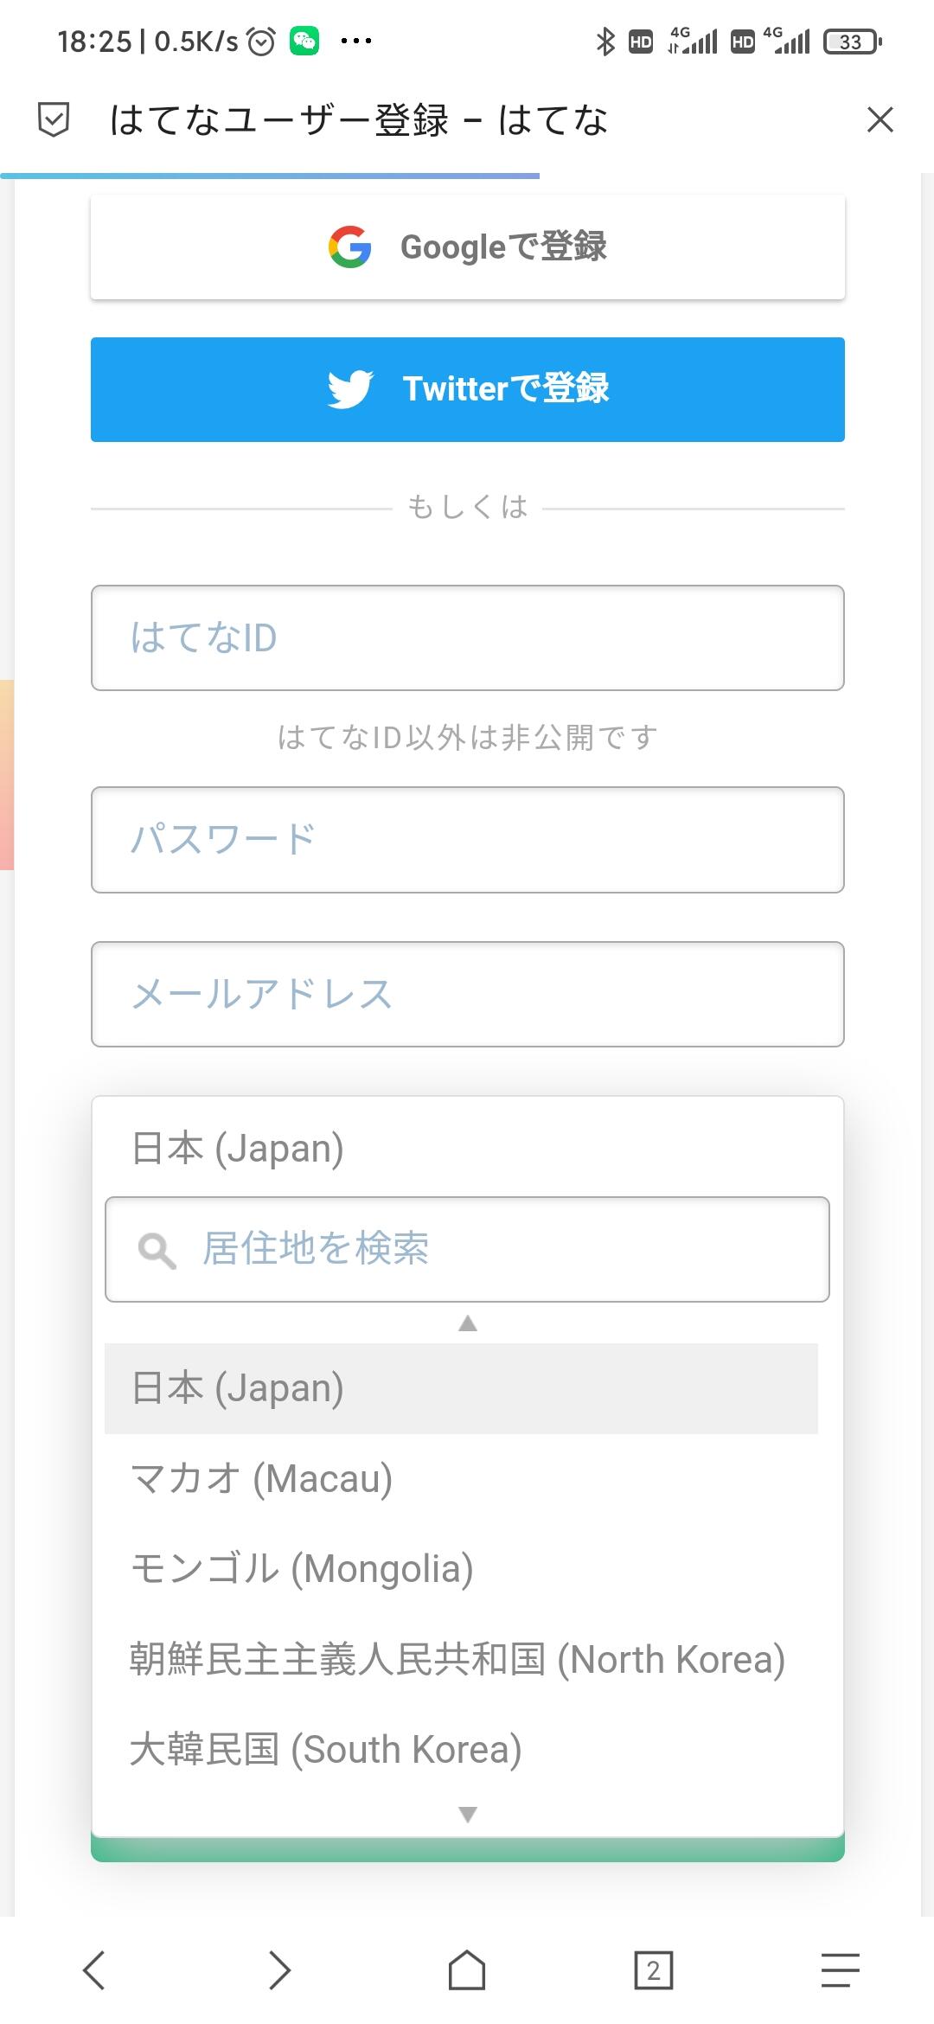
Task: Focus the メールアドレス input field
Action: [x=467, y=995]
